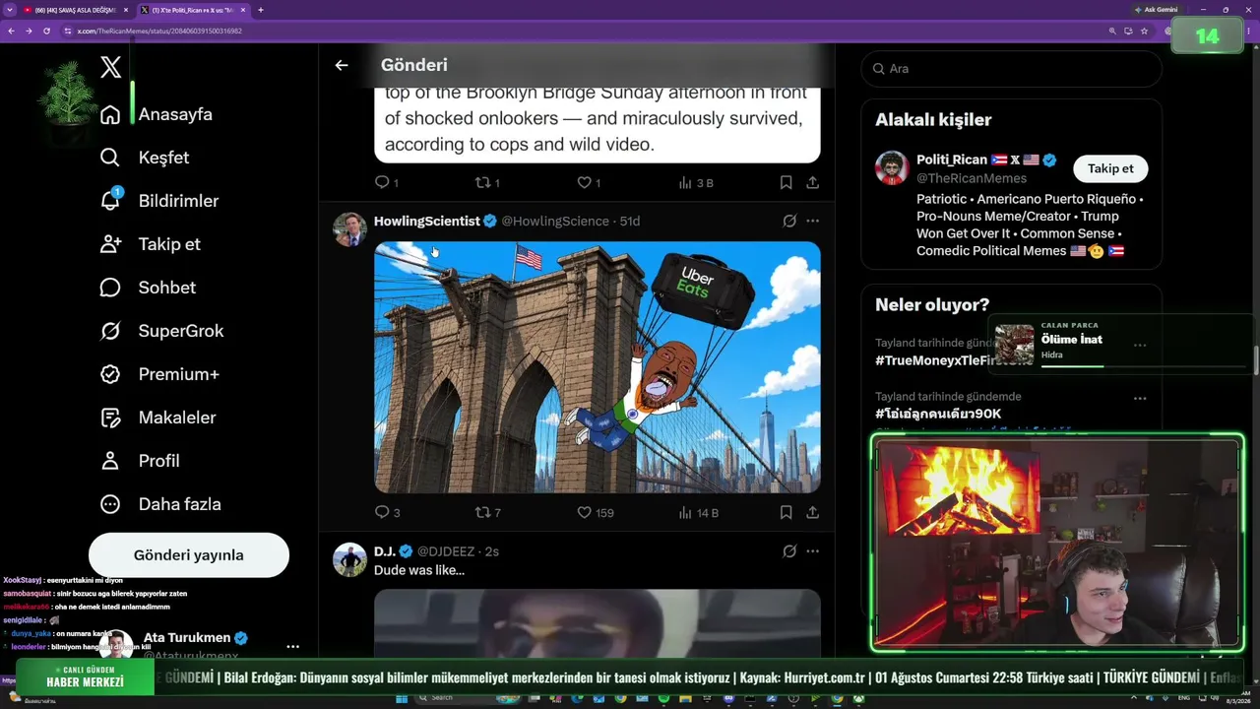The image size is (1260, 709).
Task: Reload the page in the browser
Action: coord(46,31)
